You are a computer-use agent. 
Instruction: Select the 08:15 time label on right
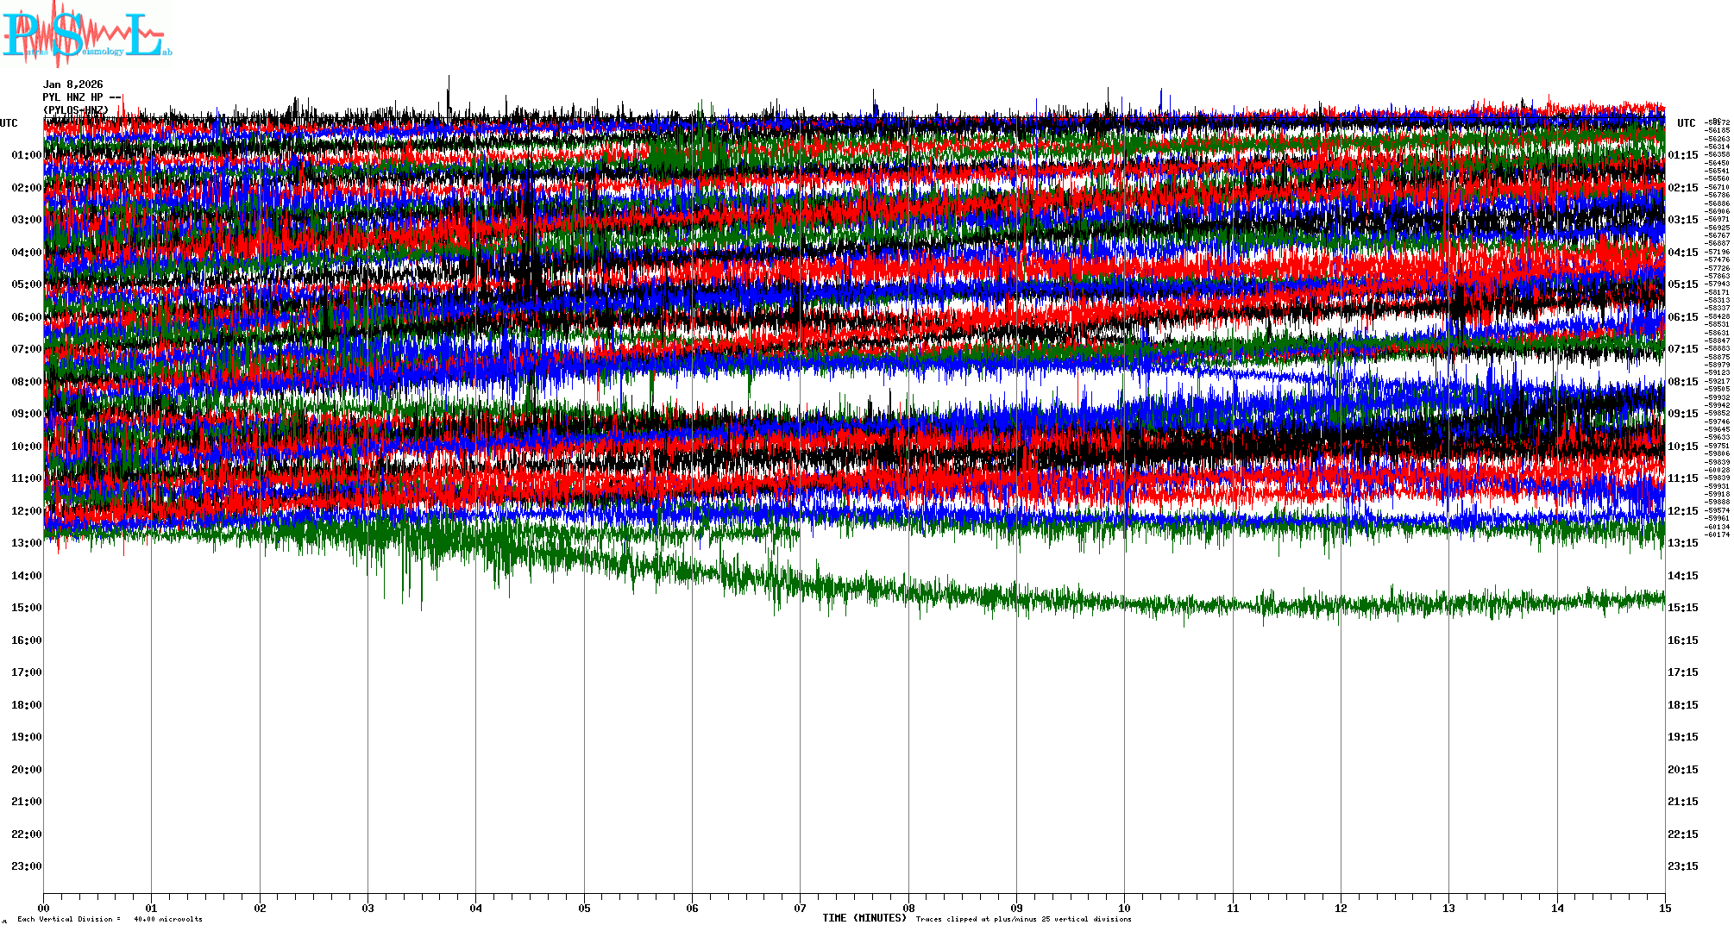[x=1682, y=382]
